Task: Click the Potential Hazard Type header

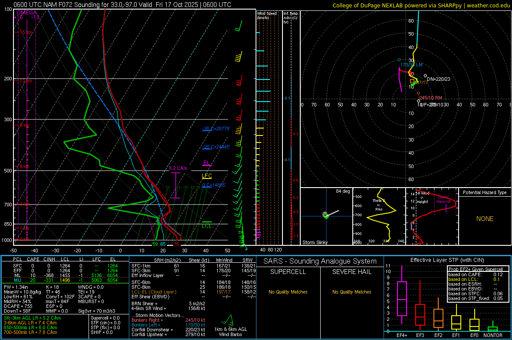Action: (485, 192)
